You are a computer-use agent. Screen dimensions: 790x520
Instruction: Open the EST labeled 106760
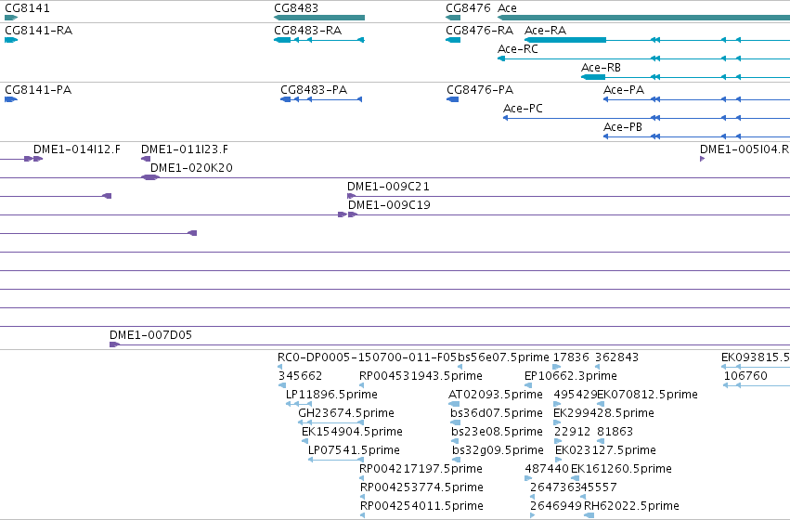click(x=745, y=376)
